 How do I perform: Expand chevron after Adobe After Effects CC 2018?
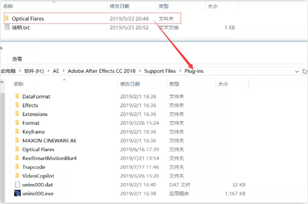click(140, 71)
